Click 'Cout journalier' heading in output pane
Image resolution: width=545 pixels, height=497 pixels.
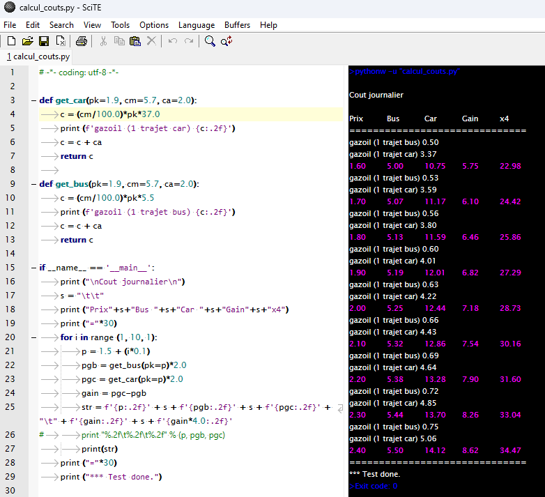coord(376,95)
